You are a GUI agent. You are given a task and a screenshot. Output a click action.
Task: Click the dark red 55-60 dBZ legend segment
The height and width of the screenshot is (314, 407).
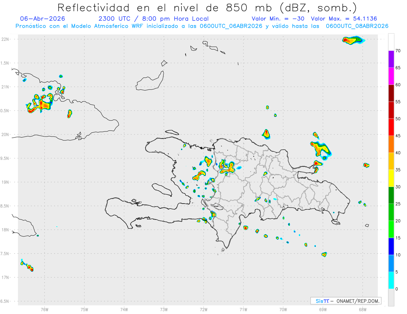[x=391, y=93]
